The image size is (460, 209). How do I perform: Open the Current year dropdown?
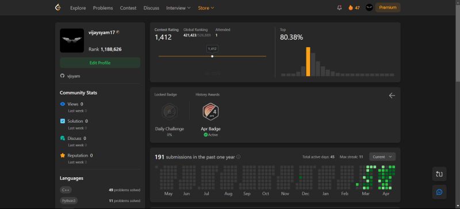point(382,157)
